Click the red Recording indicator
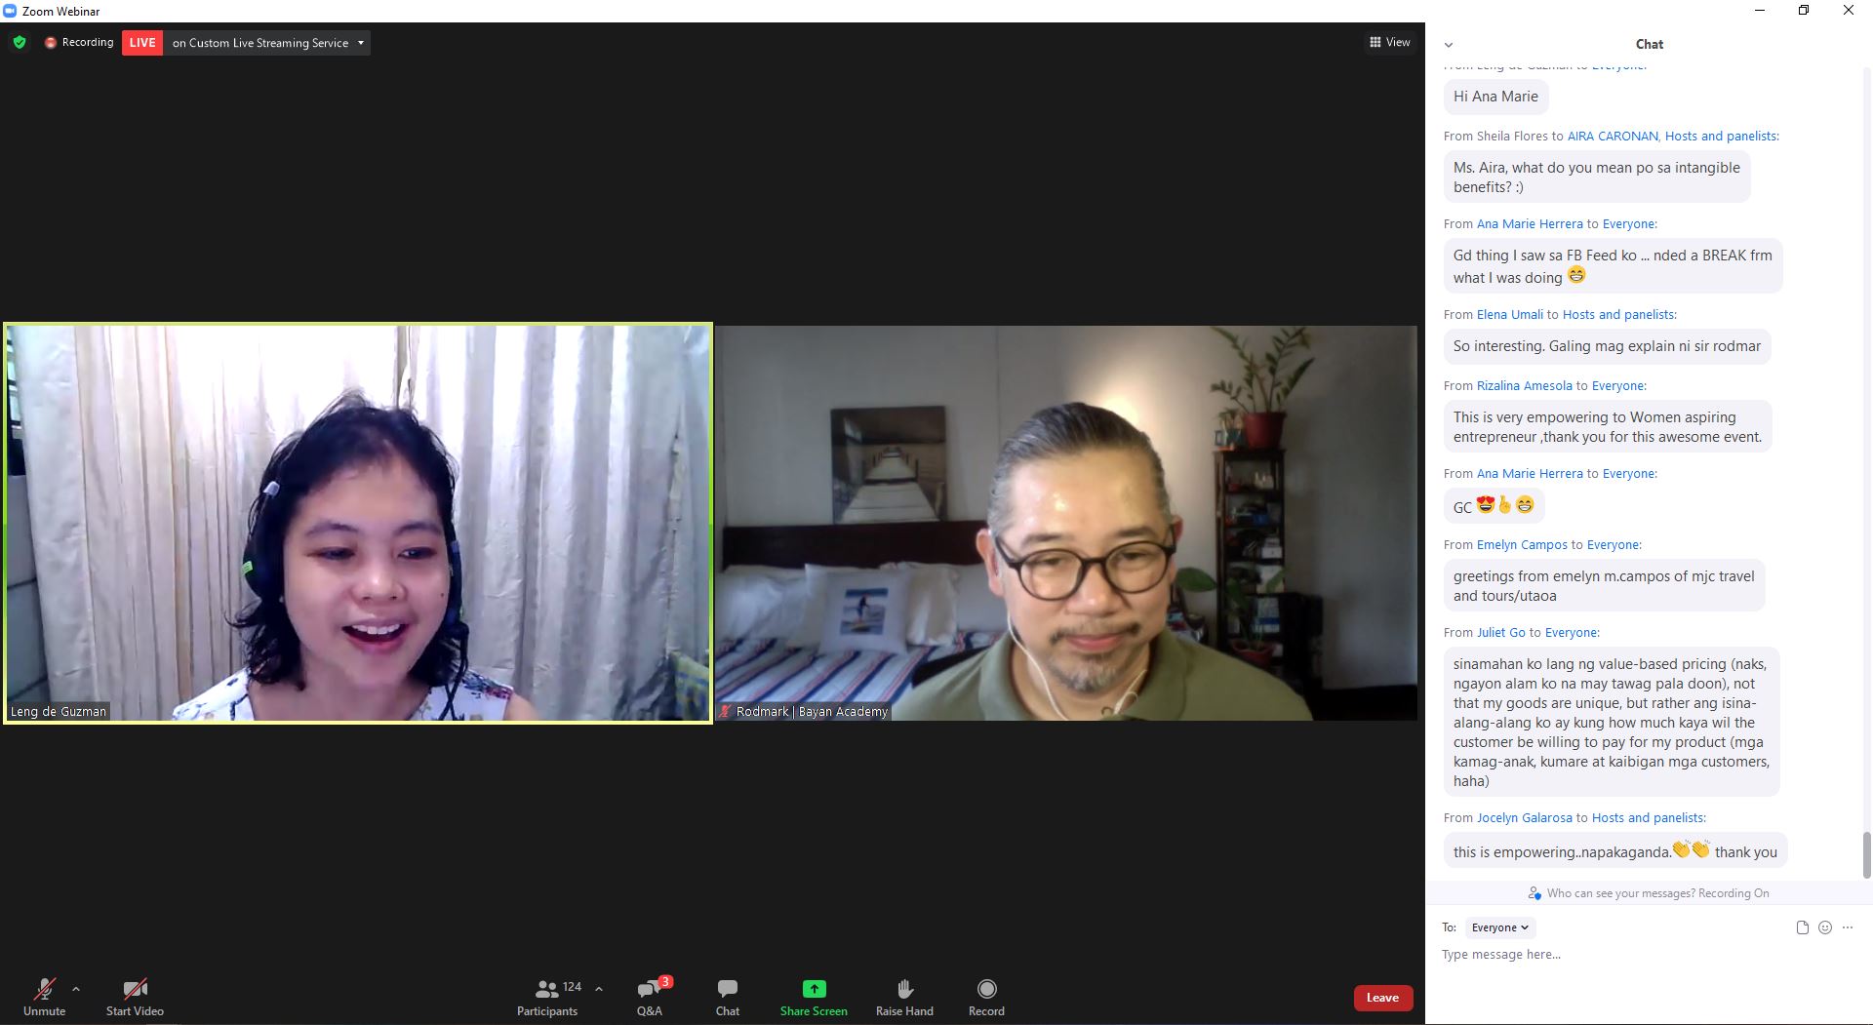Screen dimensions: 1873x1025 click(x=79, y=43)
